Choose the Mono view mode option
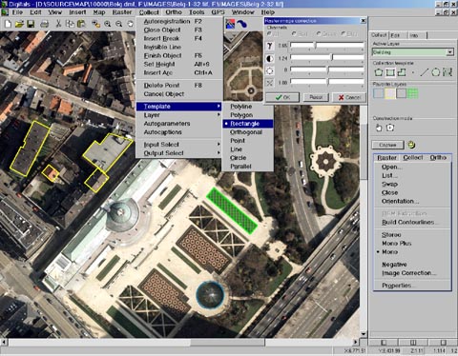Screen dimensions: 458x356 pos(390,252)
